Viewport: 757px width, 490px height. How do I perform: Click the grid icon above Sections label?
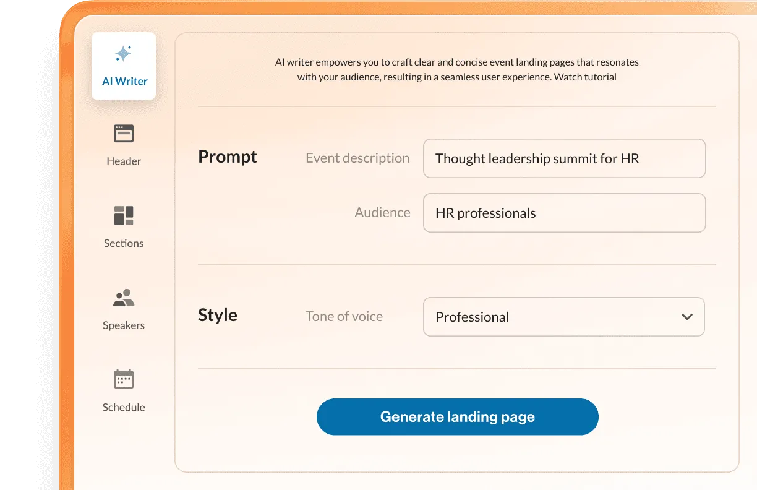123,215
